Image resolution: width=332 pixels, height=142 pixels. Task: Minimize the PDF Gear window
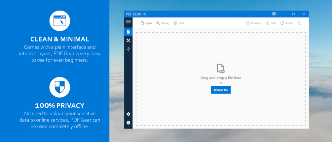pyautogui.click(x=283, y=14)
